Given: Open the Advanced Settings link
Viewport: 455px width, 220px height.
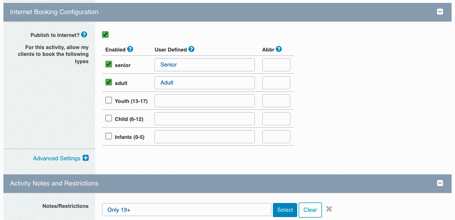Looking at the screenshot, I should tap(57, 158).
